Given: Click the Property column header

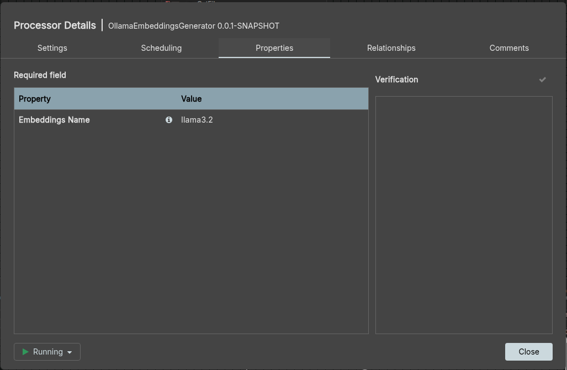Looking at the screenshot, I should (x=35, y=99).
